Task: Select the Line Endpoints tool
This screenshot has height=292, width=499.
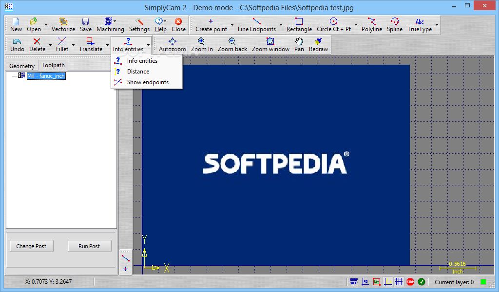Action: (256, 25)
